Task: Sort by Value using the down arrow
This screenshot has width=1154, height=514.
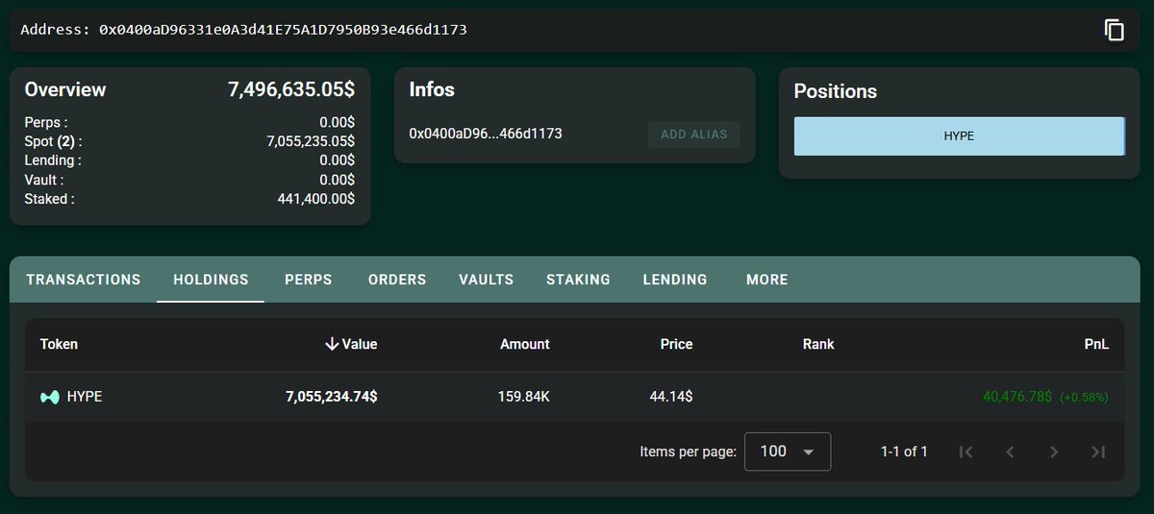Action: point(332,344)
